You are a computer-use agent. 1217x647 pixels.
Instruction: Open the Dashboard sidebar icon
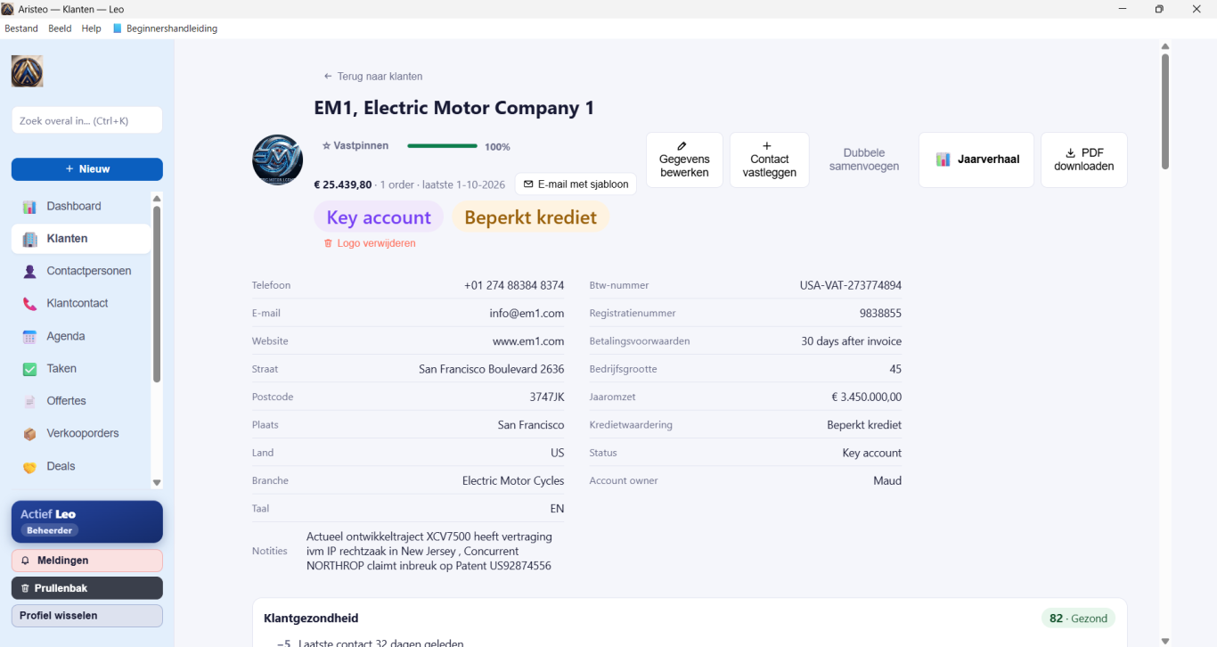point(29,207)
